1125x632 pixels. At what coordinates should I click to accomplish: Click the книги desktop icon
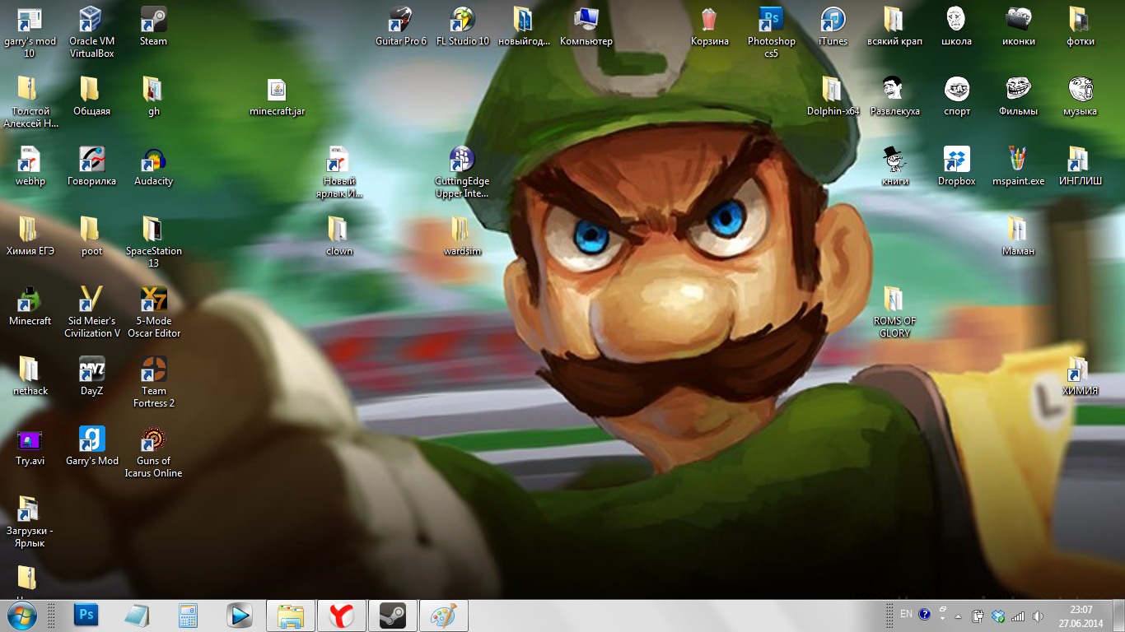click(894, 166)
